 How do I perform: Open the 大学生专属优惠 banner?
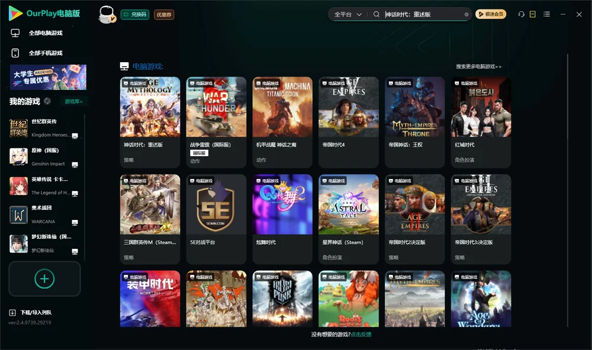coord(49,77)
